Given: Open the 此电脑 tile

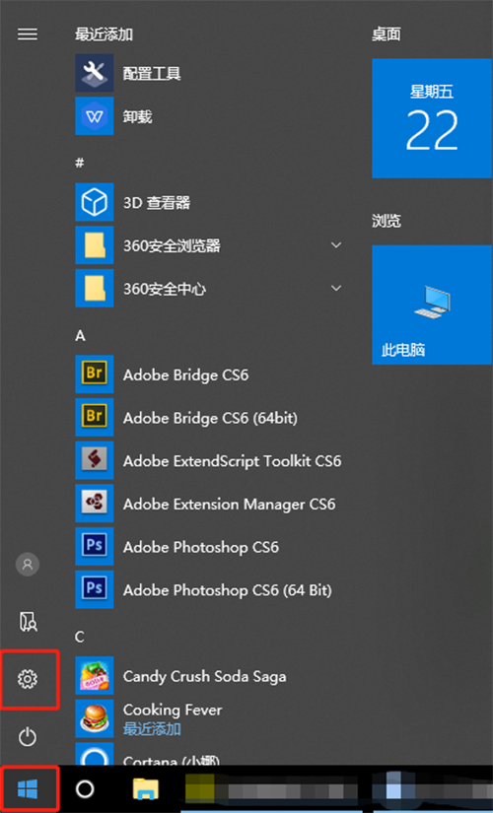Looking at the screenshot, I should [432, 305].
